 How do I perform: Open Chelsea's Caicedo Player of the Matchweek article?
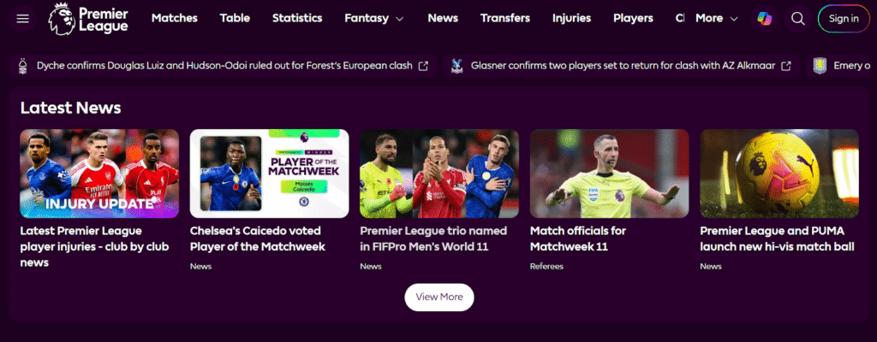pyautogui.click(x=258, y=239)
